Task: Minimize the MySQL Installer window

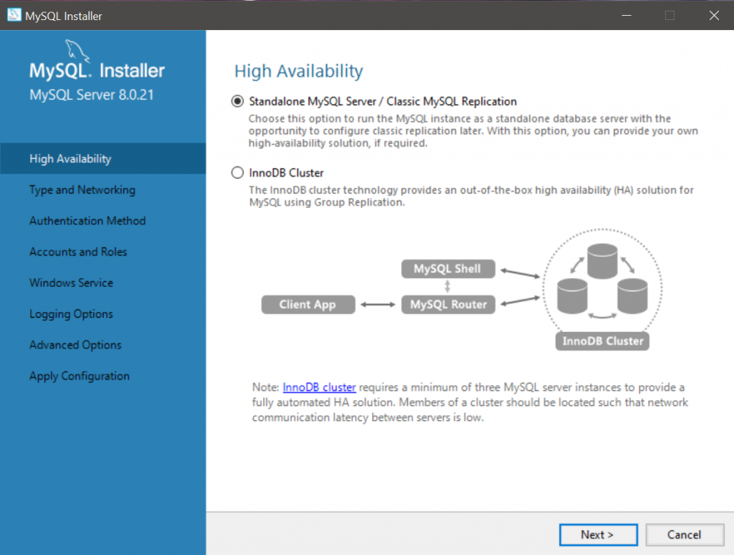Action: click(x=626, y=15)
